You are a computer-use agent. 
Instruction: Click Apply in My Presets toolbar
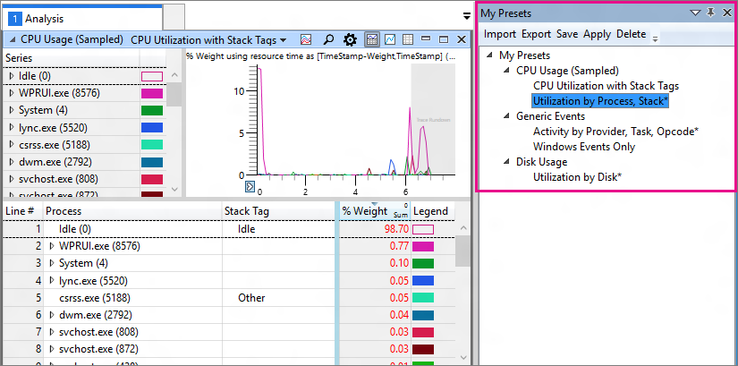tap(598, 34)
